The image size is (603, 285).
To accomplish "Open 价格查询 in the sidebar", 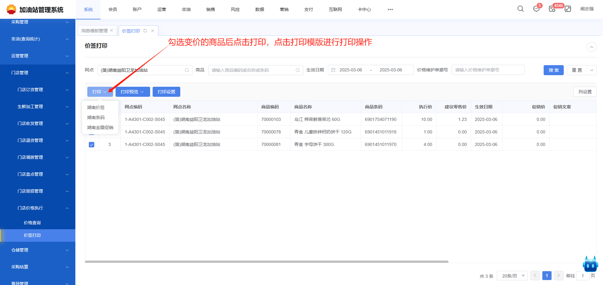I will pos(32,223).
